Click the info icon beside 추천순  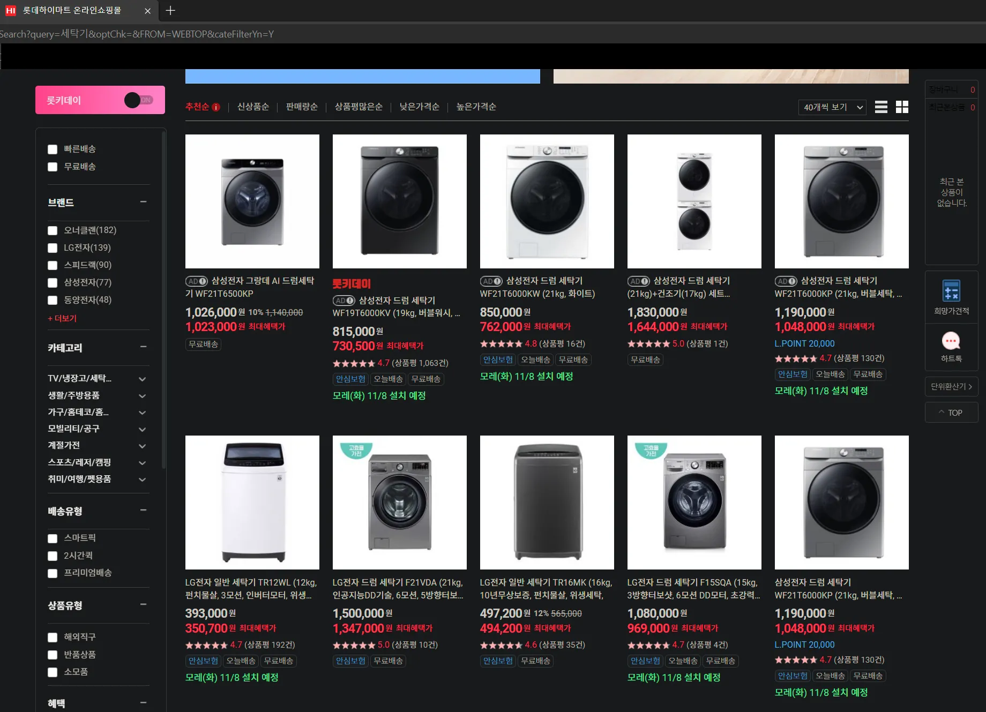(x=216, y=107)
